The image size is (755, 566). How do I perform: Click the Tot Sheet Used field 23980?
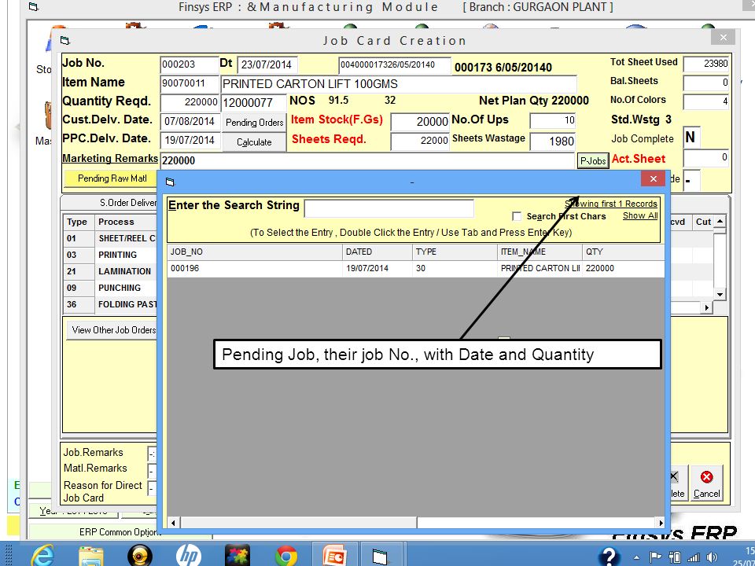coord(706,64)
